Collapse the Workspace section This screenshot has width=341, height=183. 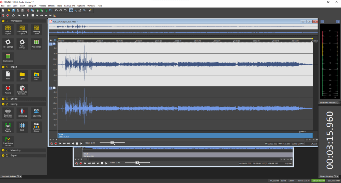pos(3,21)
